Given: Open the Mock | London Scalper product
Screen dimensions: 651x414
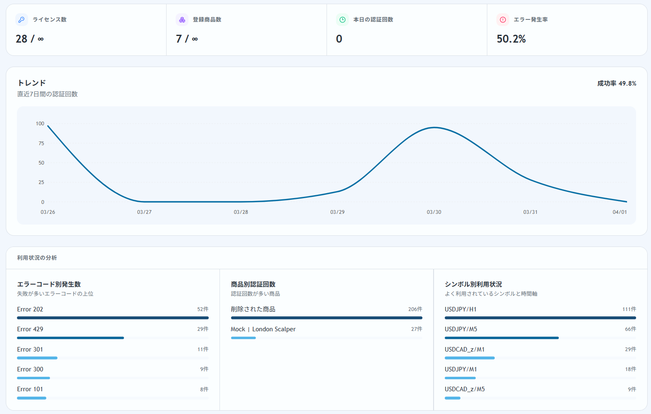Looking at the screenshot, I should tap(263, 329).
